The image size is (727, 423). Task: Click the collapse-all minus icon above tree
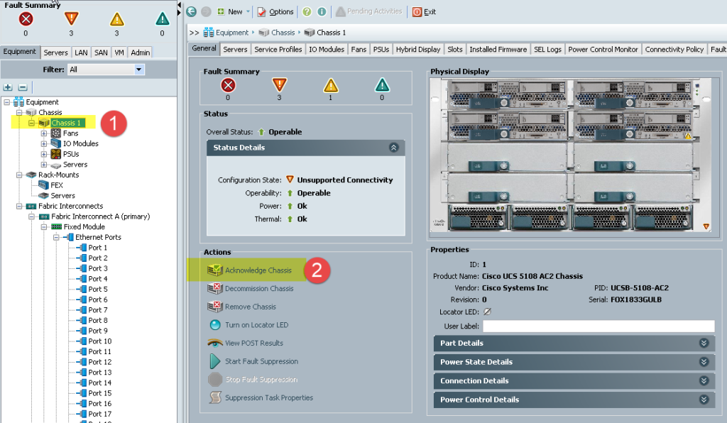(x=22, y=87)
